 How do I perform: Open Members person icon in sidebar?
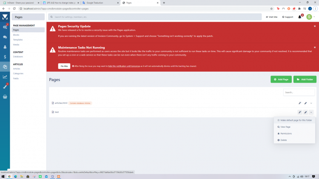pyautogui.click(x=5, y=47)
